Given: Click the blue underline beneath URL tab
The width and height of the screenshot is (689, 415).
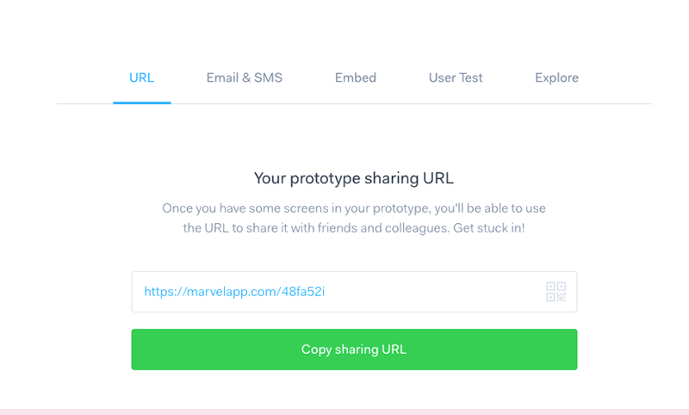Looking at the screenshot, I should pos(142,102).
